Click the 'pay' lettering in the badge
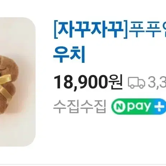Screen dimensions: 166x166 coord(139,107)
